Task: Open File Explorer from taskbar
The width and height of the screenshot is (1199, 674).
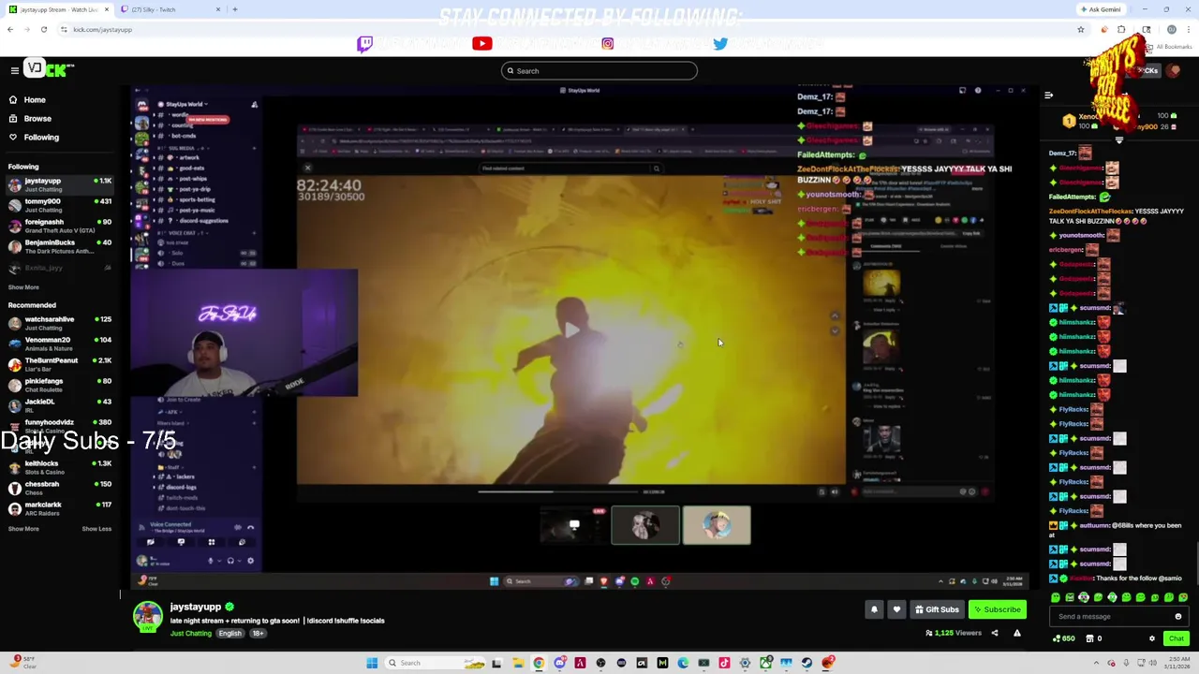Action: (x=518, y=663)
